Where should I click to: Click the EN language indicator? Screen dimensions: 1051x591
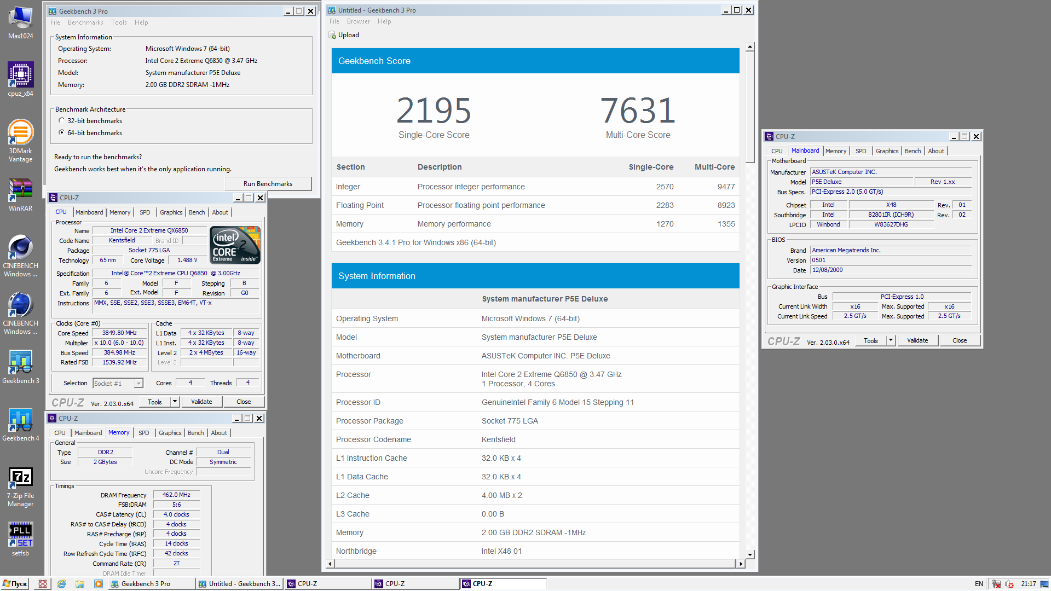[x=979, y=584]
